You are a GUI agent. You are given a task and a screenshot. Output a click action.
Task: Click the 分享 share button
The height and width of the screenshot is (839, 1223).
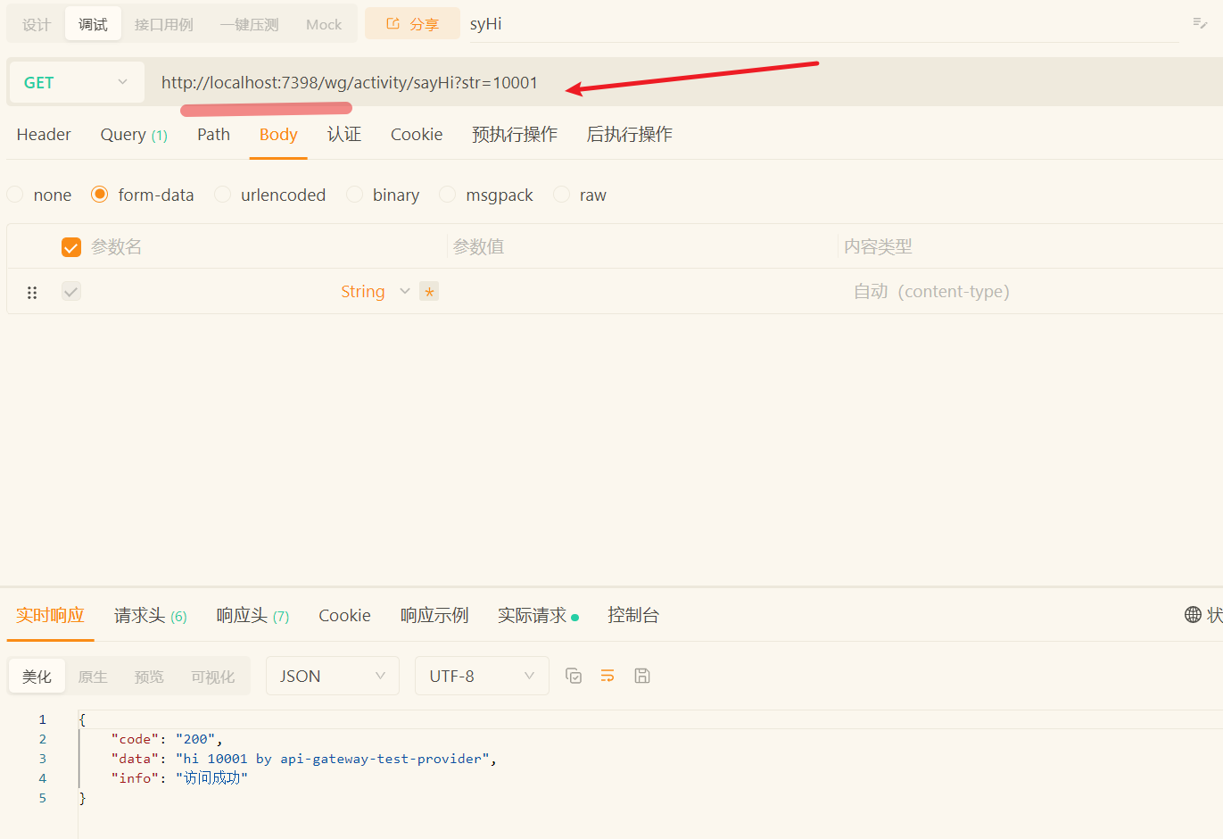point(412,24)
